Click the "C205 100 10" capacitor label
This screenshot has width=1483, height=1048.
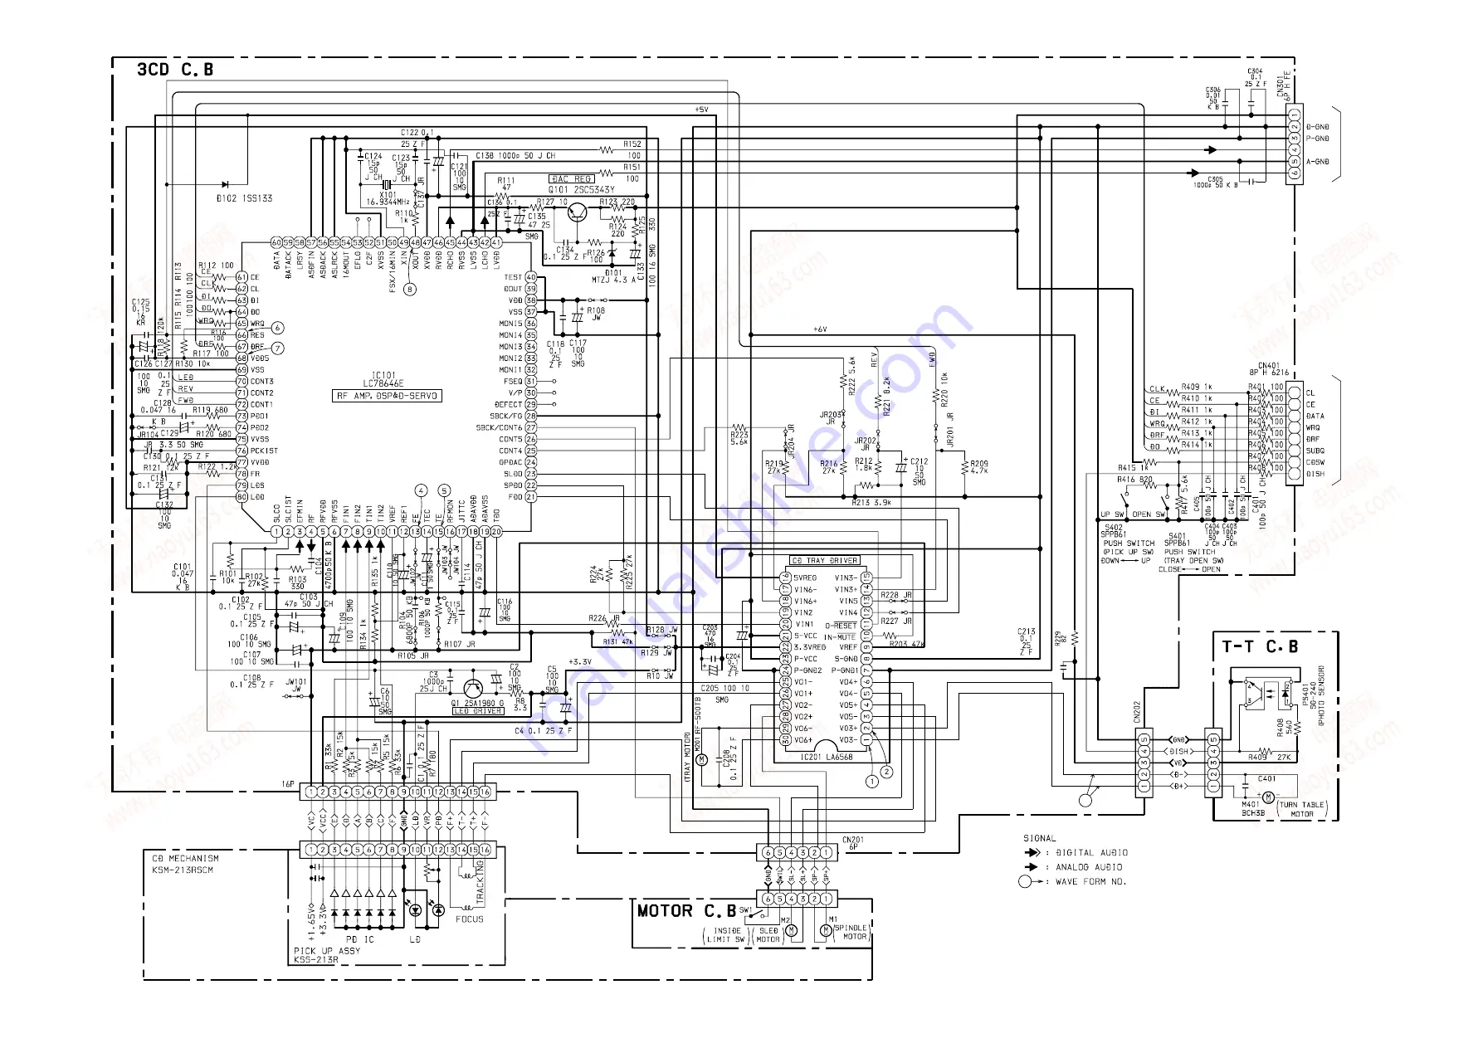point(725,688)
